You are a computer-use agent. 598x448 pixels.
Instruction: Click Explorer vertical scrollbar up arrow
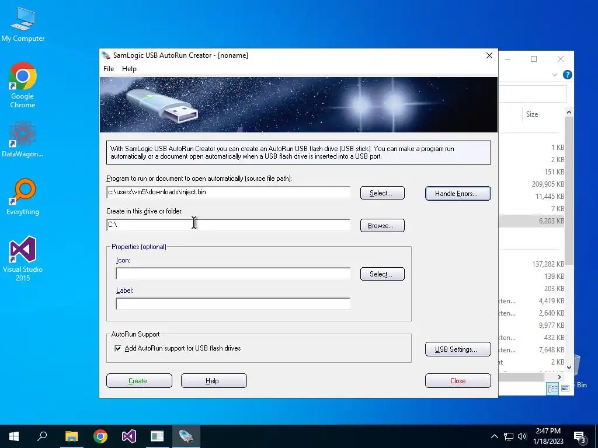569,113
